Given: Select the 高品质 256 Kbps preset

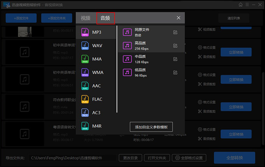Looking at the screenshot, I should [x=151, y=46].
